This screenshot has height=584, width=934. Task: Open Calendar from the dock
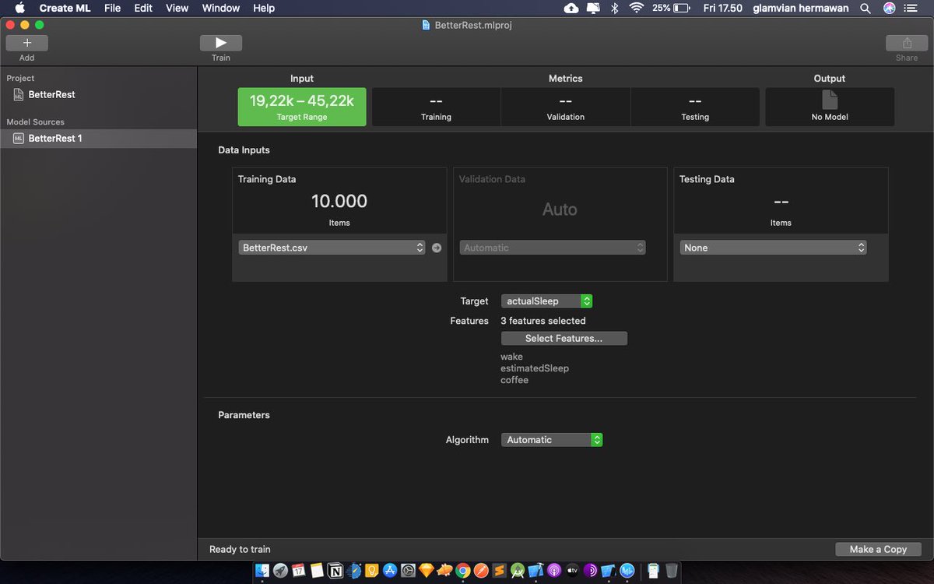[x=299, y=571]
